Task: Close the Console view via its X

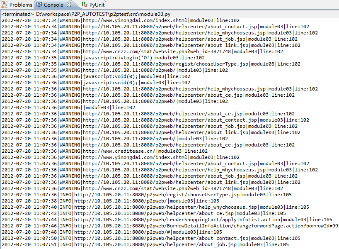Action: [68, 4]
